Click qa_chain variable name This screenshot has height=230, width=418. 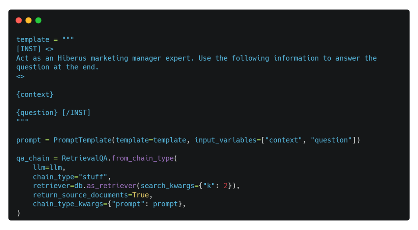[33, 158]
